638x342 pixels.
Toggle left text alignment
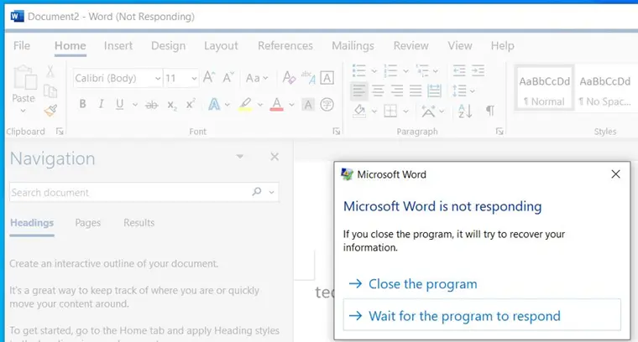point(359,91)
